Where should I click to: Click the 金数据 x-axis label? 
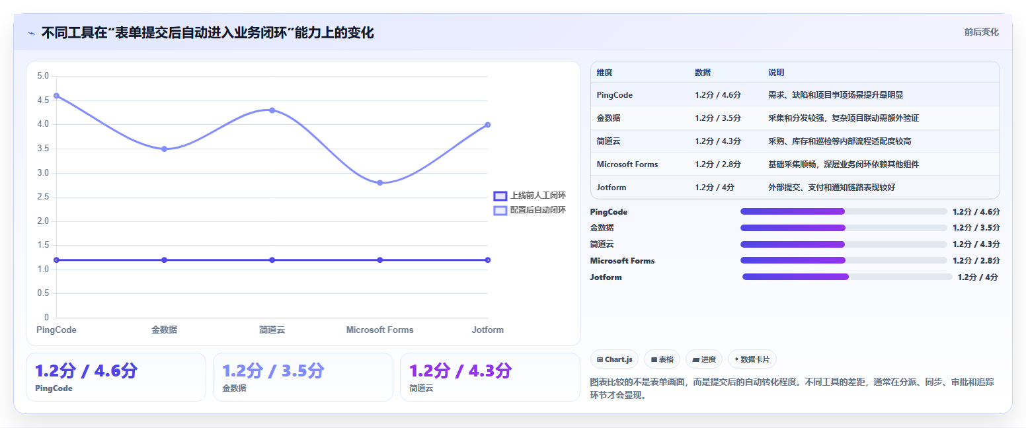pos(164,330)
